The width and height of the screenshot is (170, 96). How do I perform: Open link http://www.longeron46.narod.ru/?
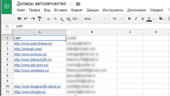click(x=38, y=87)
